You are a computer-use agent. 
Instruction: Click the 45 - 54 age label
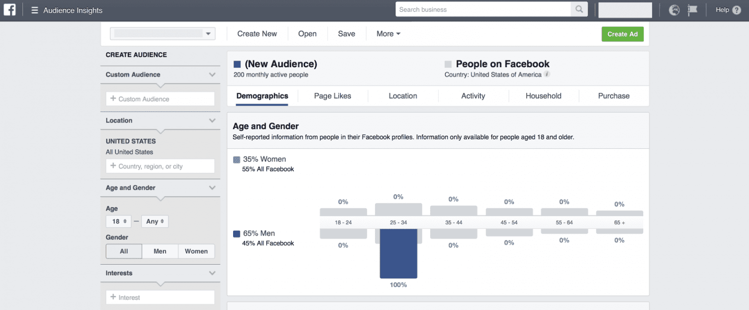tap(509, 222)
